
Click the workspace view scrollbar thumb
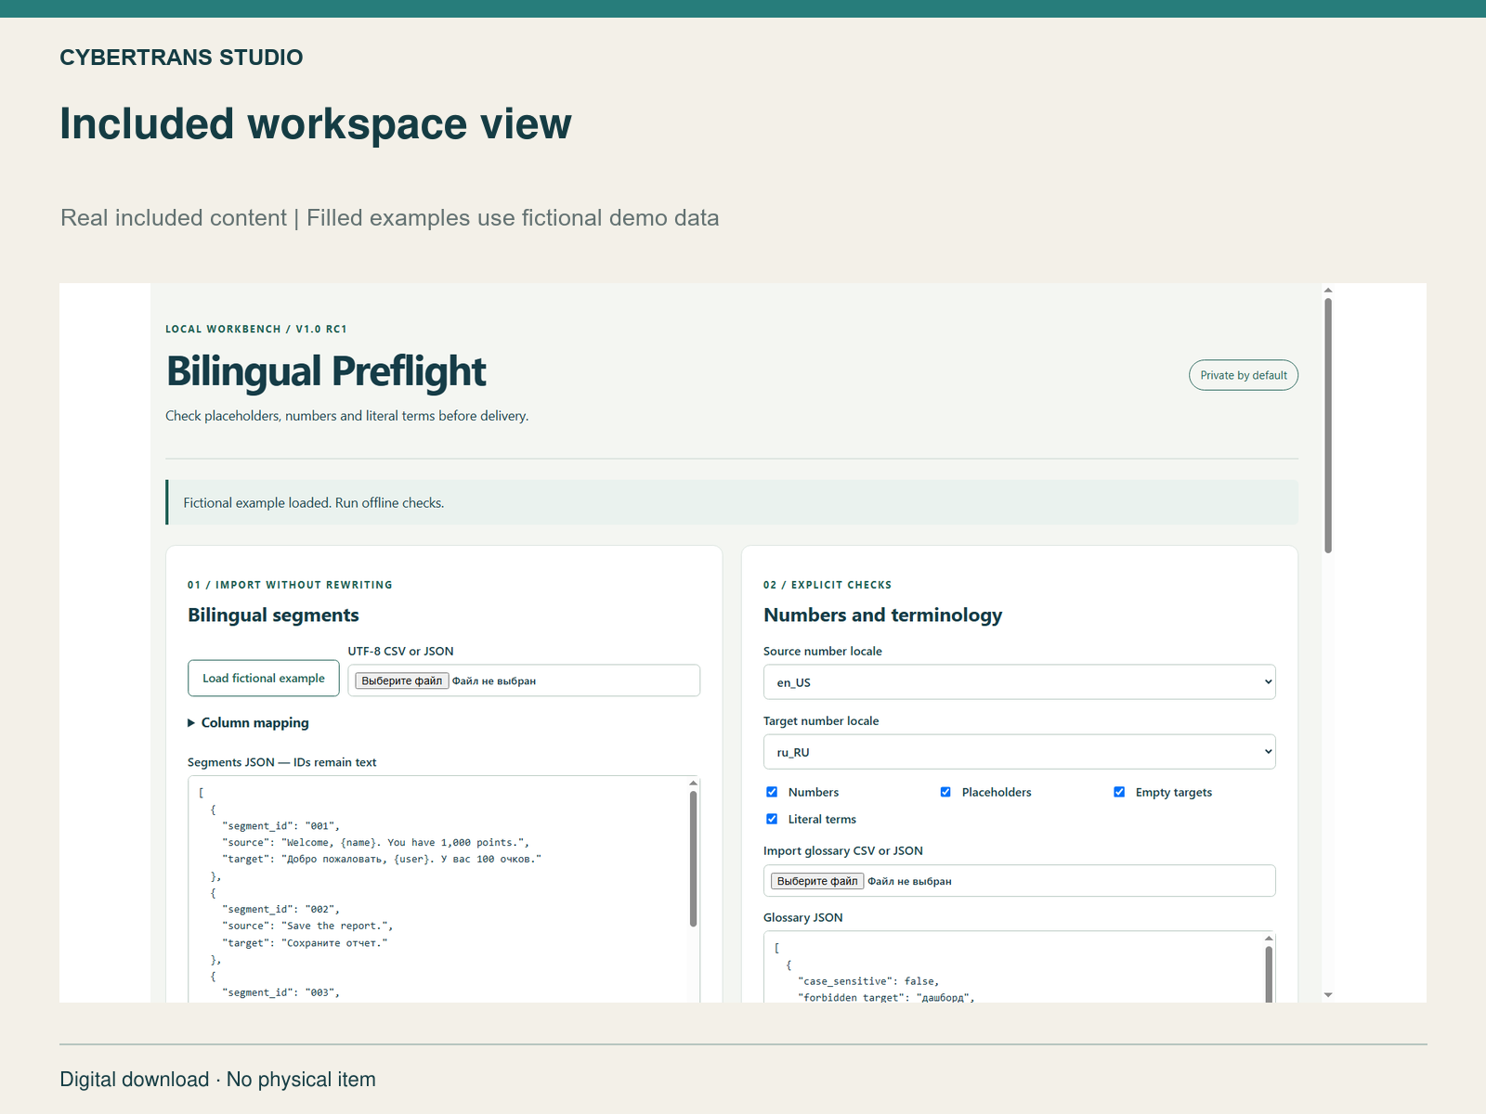1328,425
